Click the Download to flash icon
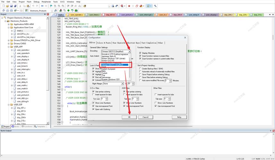The width and height of the screenshot is (275, 160). (26, 11)
